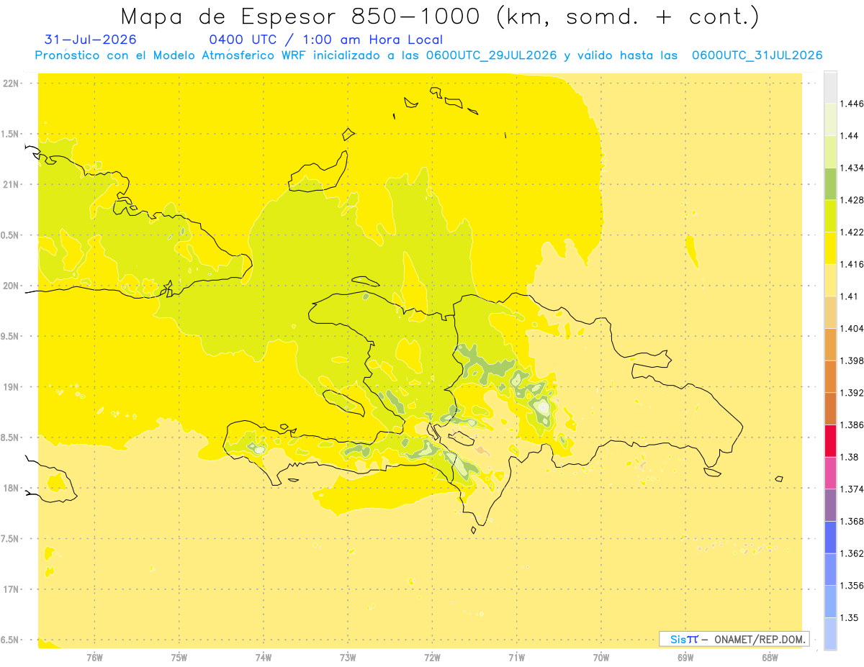The height and width of the screenshot is (667, 864).
Task: Click the latitude label '18N'
Action: [x=12, y=488]
